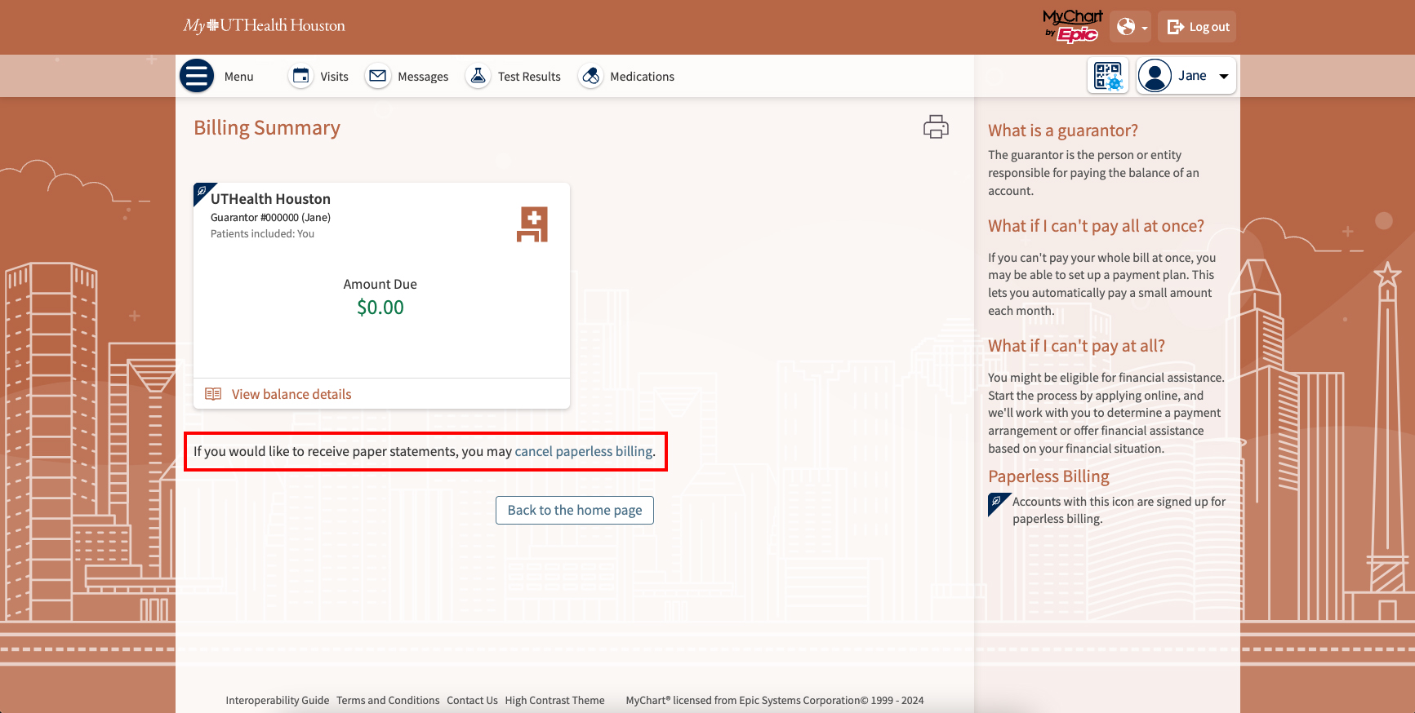Open View balance details link
The width and height of the screenshot is (1415, 713).
click(291, 394)
